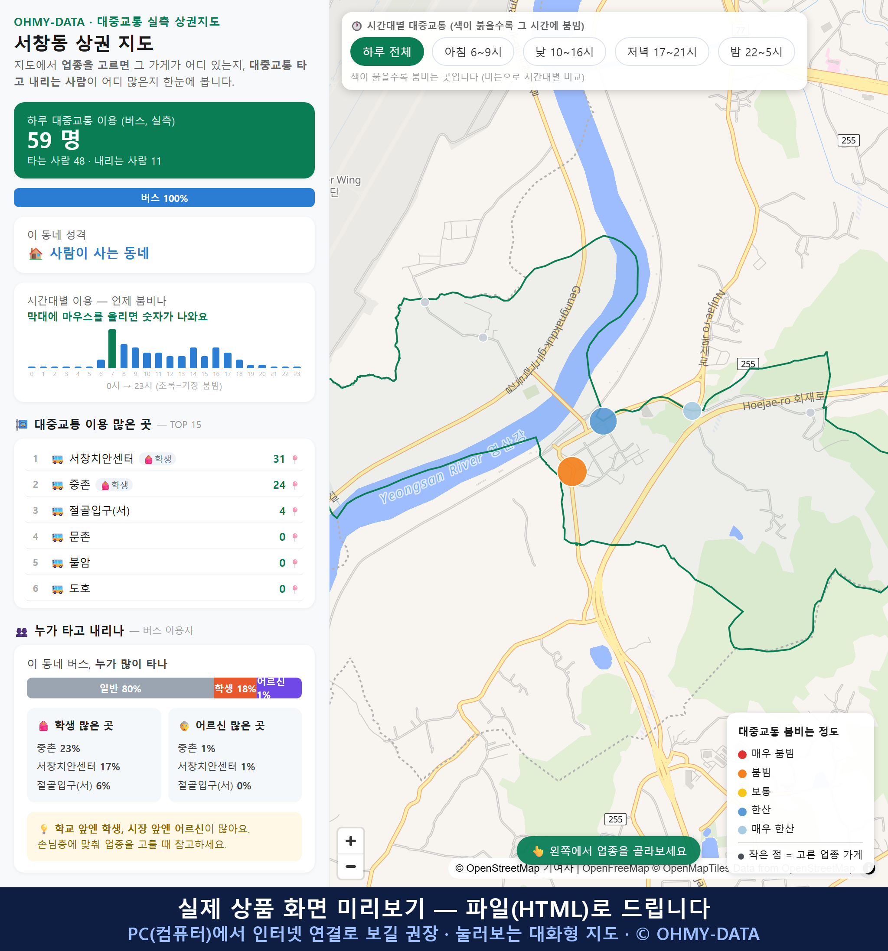This screenshot has height=951, width=888.
Task: Click the purple 어르신 1% bar segment
Action: [x=279, y=688]
